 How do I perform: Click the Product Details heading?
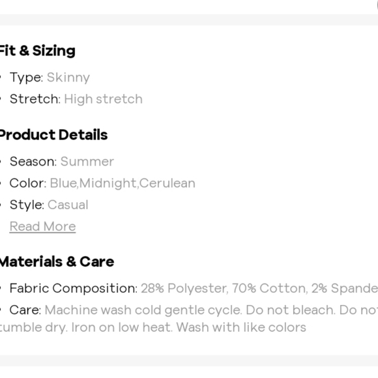tap(53, 135)
